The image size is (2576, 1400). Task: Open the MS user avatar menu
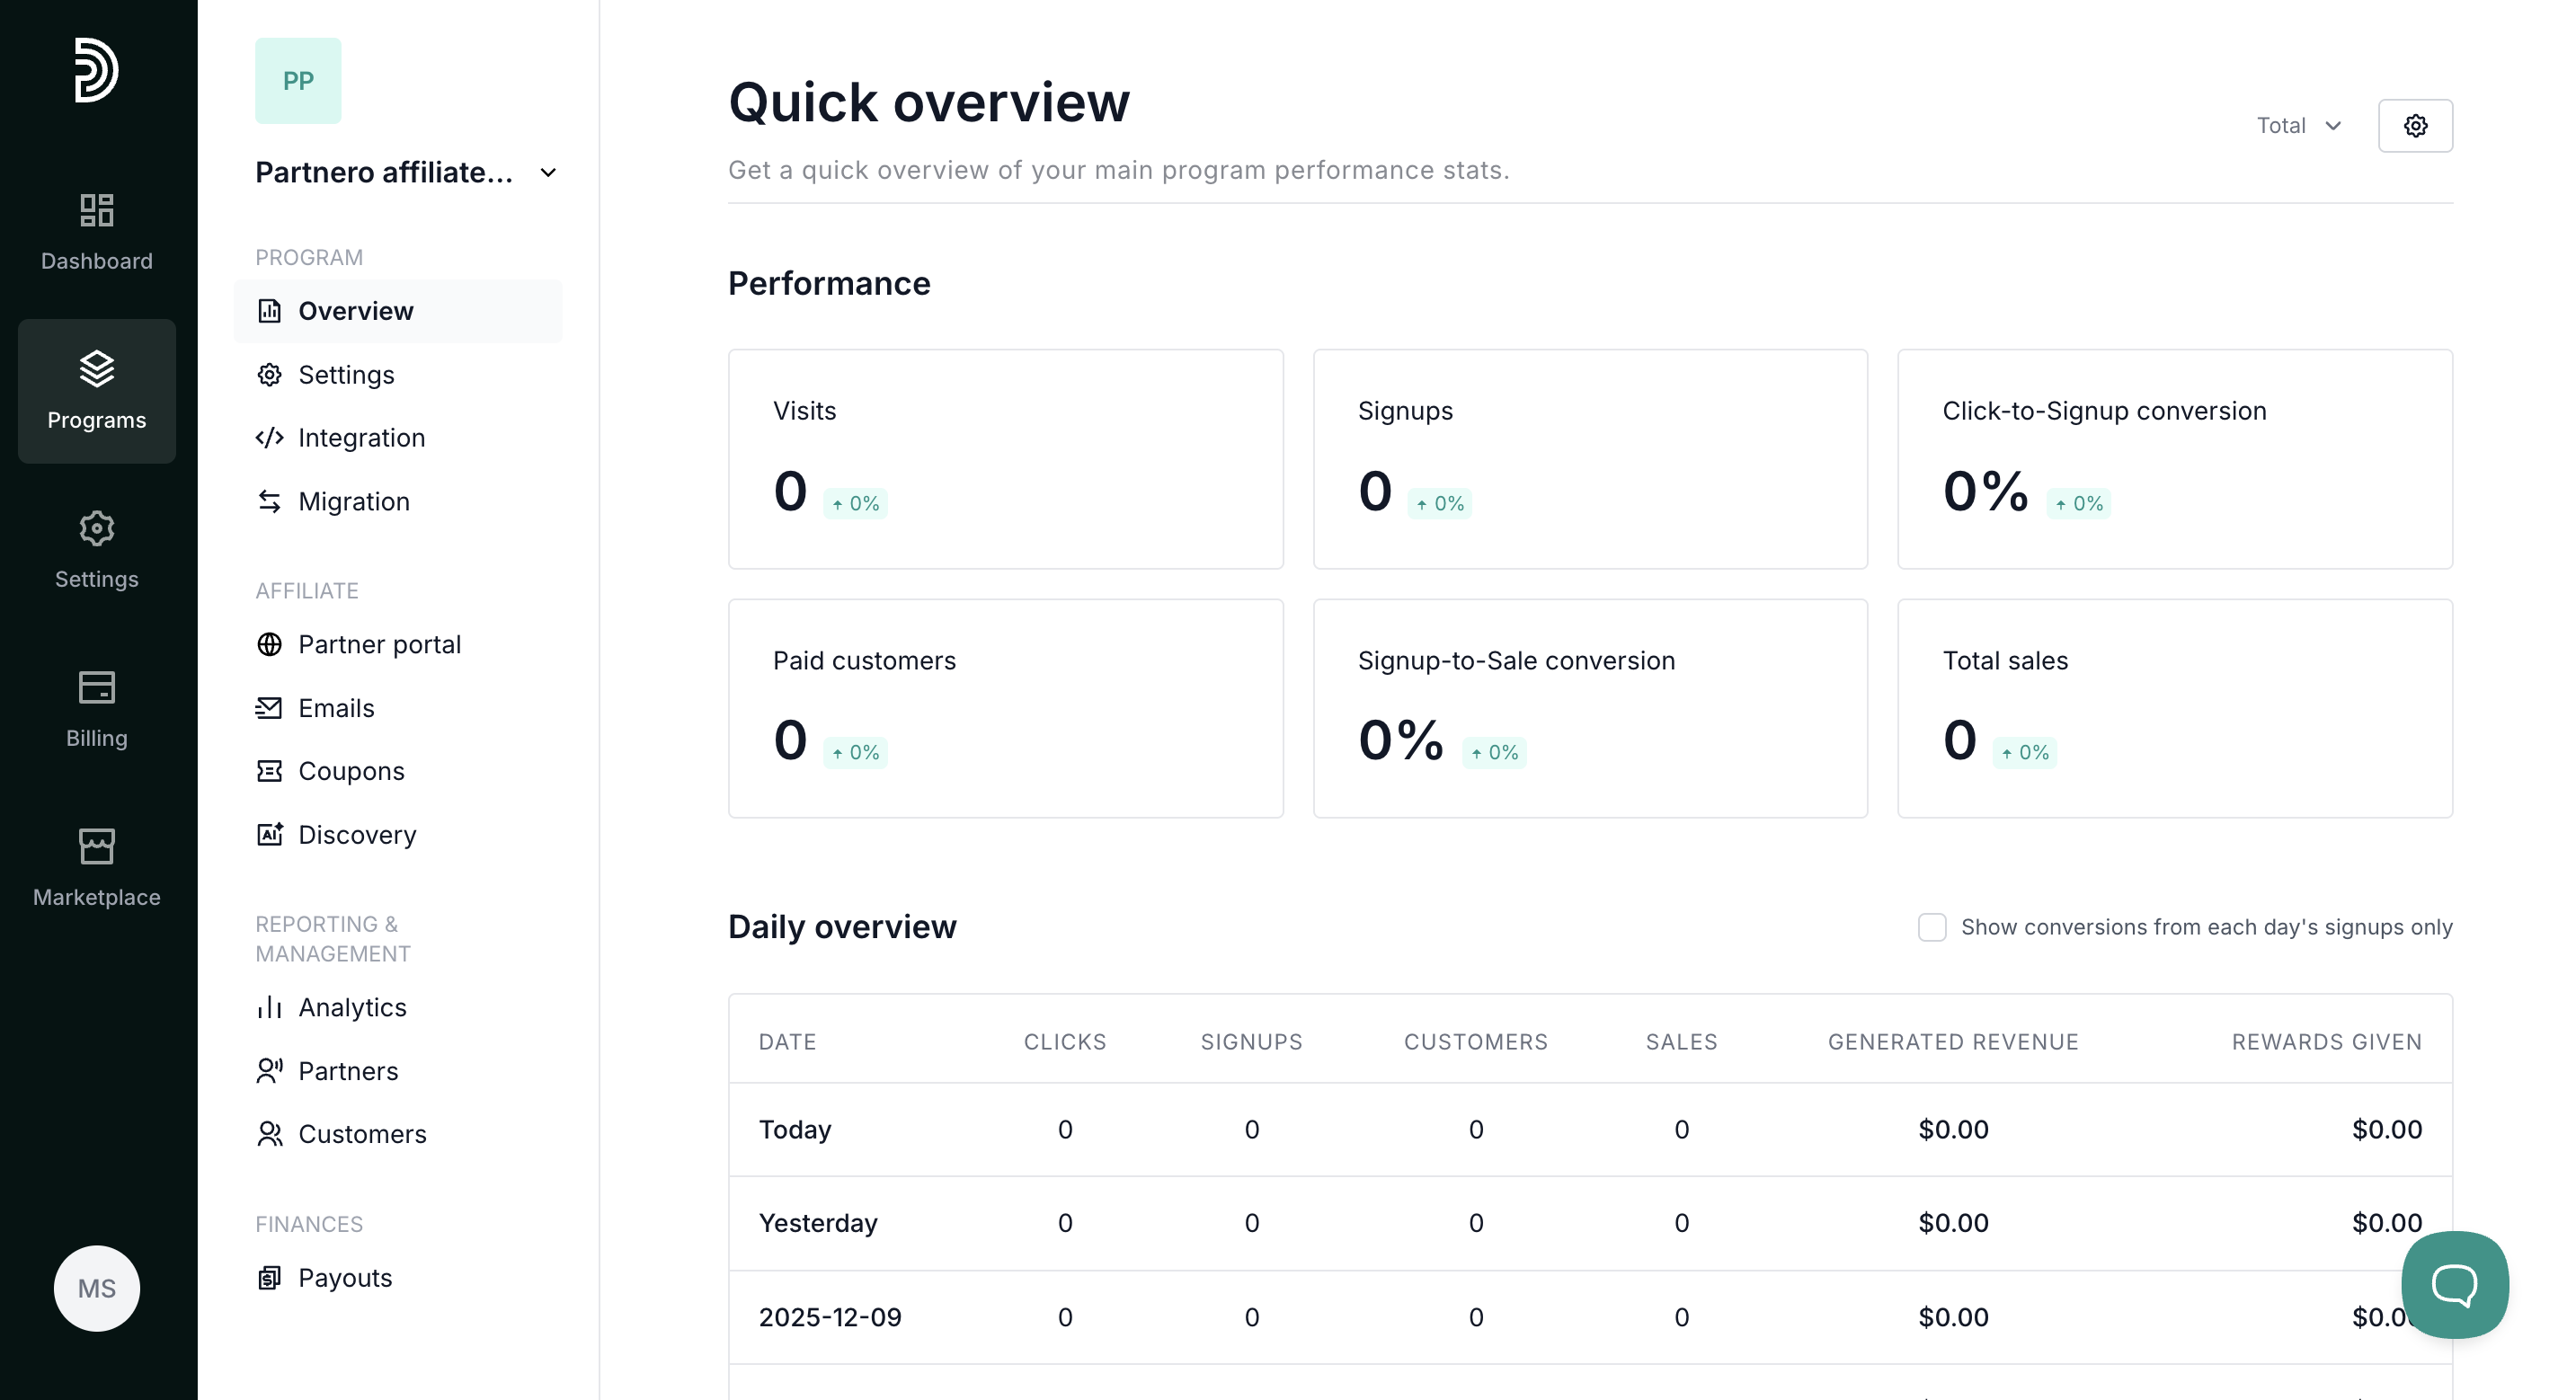click(96, 1288)
